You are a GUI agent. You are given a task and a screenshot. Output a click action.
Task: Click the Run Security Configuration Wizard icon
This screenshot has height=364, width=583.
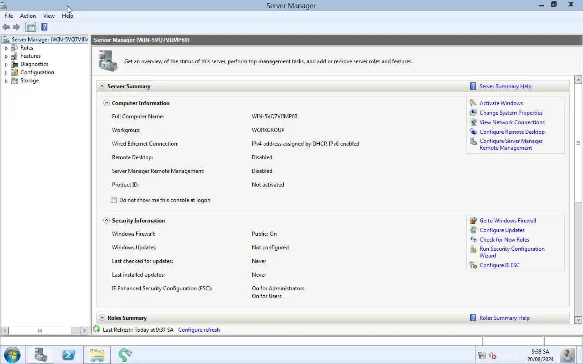point(473,249)
